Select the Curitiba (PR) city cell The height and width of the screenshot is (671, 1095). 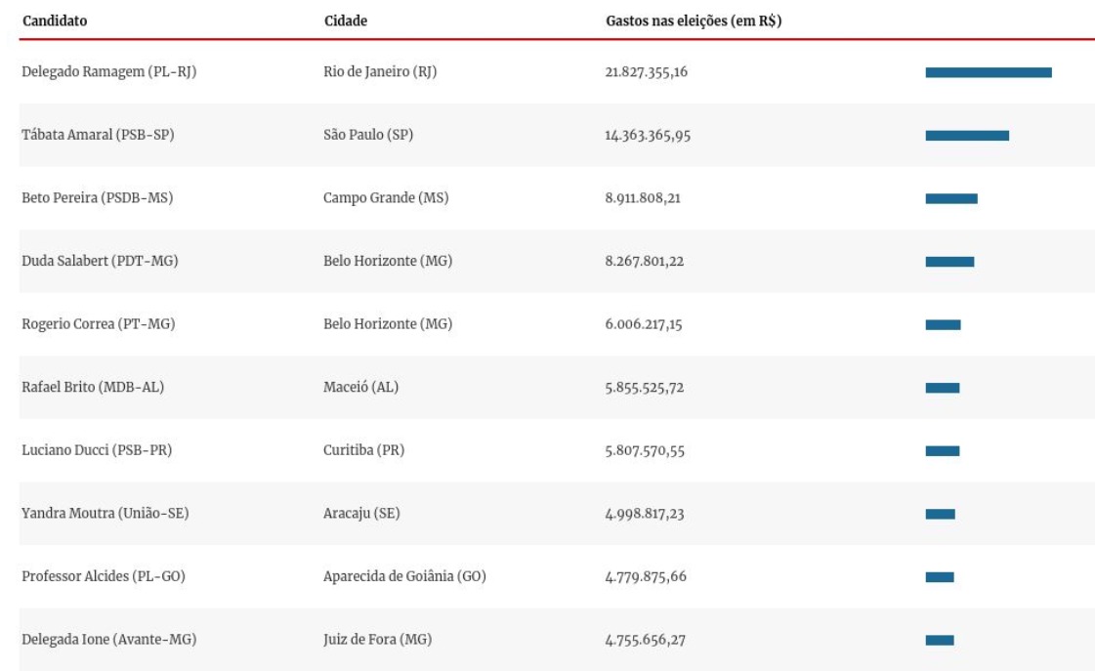click(x=363, y=450)
